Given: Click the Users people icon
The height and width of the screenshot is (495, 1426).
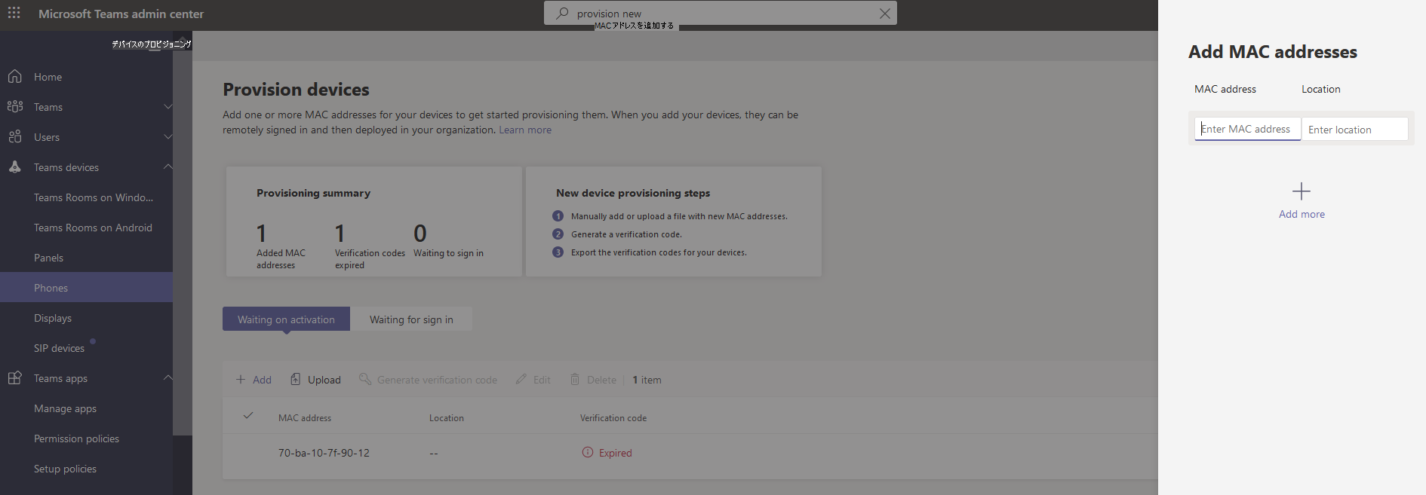Looking at the screenshot, I should click(14, 136).
